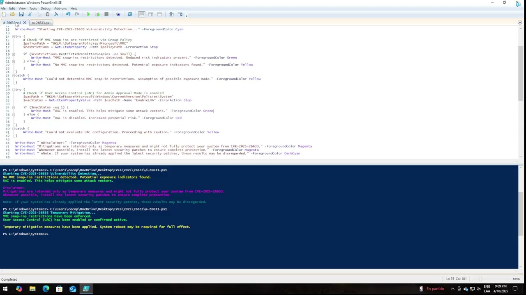526x295 pixels.
Task: Launch PowerShell.exe from the toolbar
Action: 130,14
